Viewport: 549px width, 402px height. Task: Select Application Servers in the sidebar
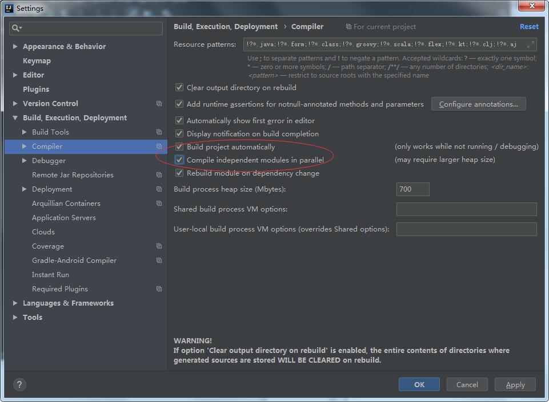point(64,218)
